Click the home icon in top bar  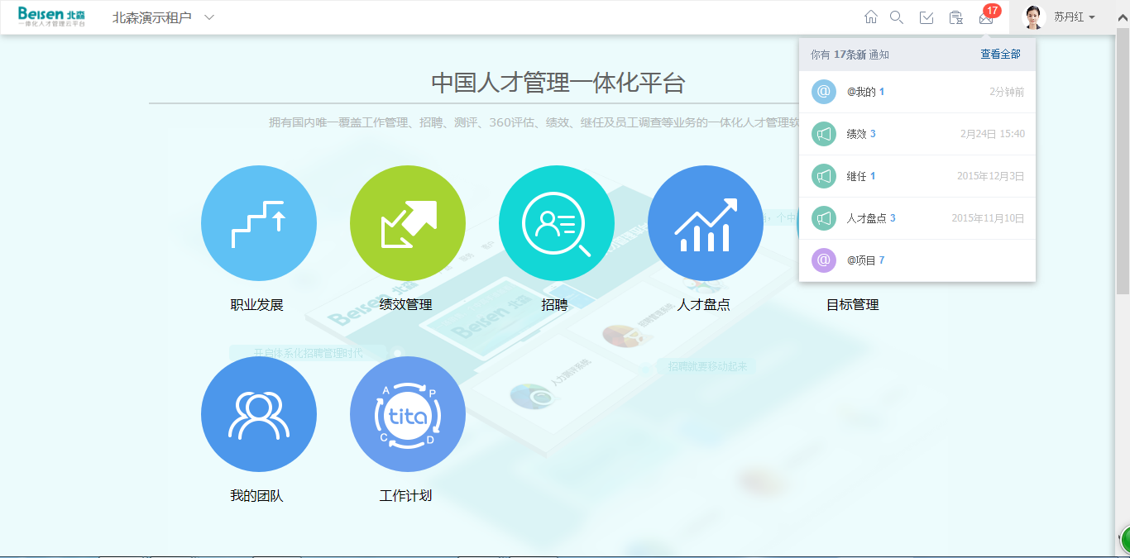[870, 17]
